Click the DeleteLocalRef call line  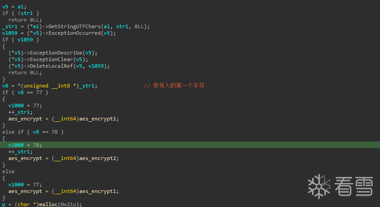(59, 66)
